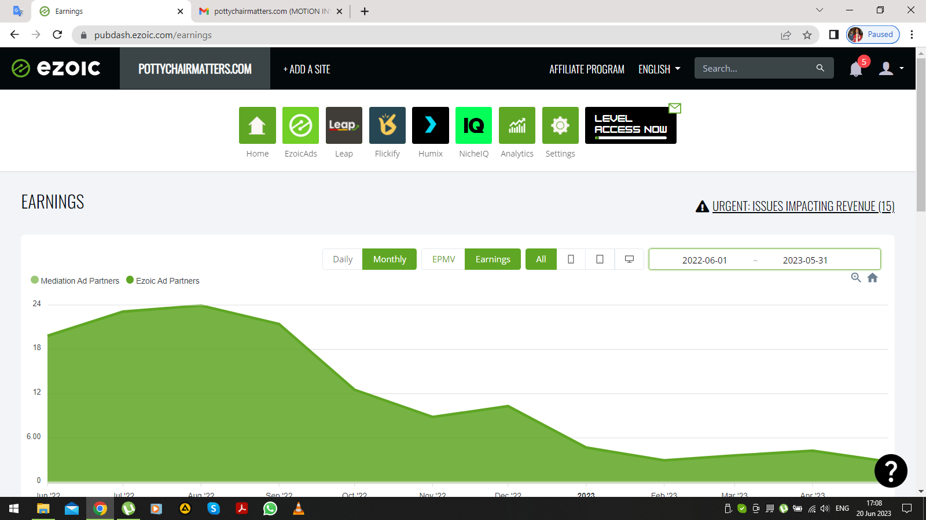Edit the end date 2023-05-31

(805, 260)
